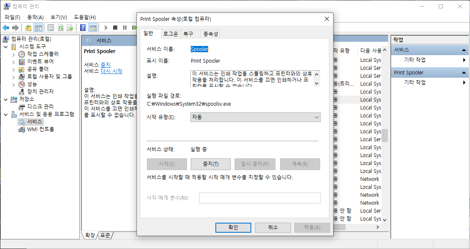The width and height of the screenshot is (470, 249).
Task: Collapse the Services (서비스) actions section
Action: 464,50
